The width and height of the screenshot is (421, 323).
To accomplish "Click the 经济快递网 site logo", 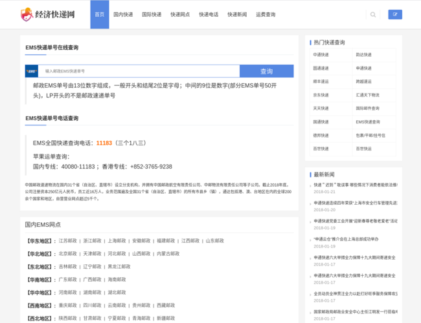I will click(x=48, y=14).
